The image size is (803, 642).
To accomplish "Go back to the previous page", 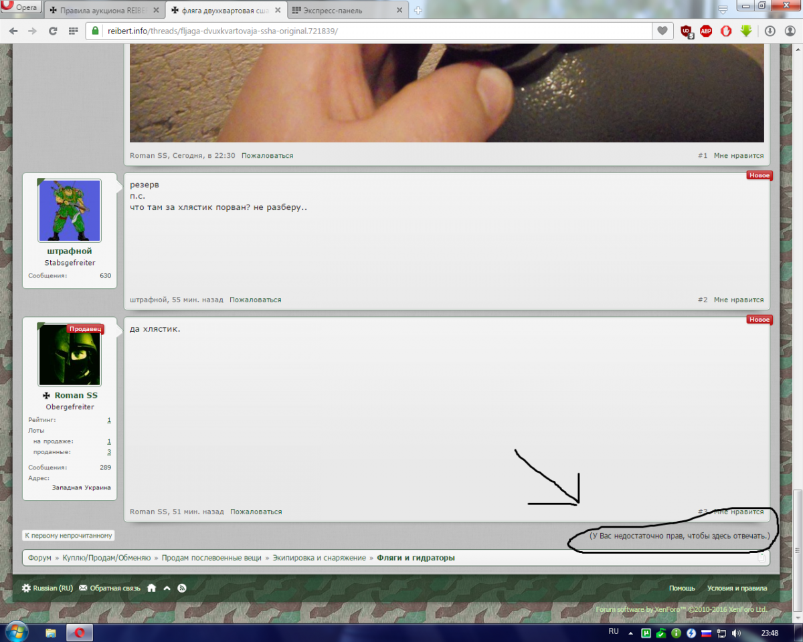I will (13, 31).
